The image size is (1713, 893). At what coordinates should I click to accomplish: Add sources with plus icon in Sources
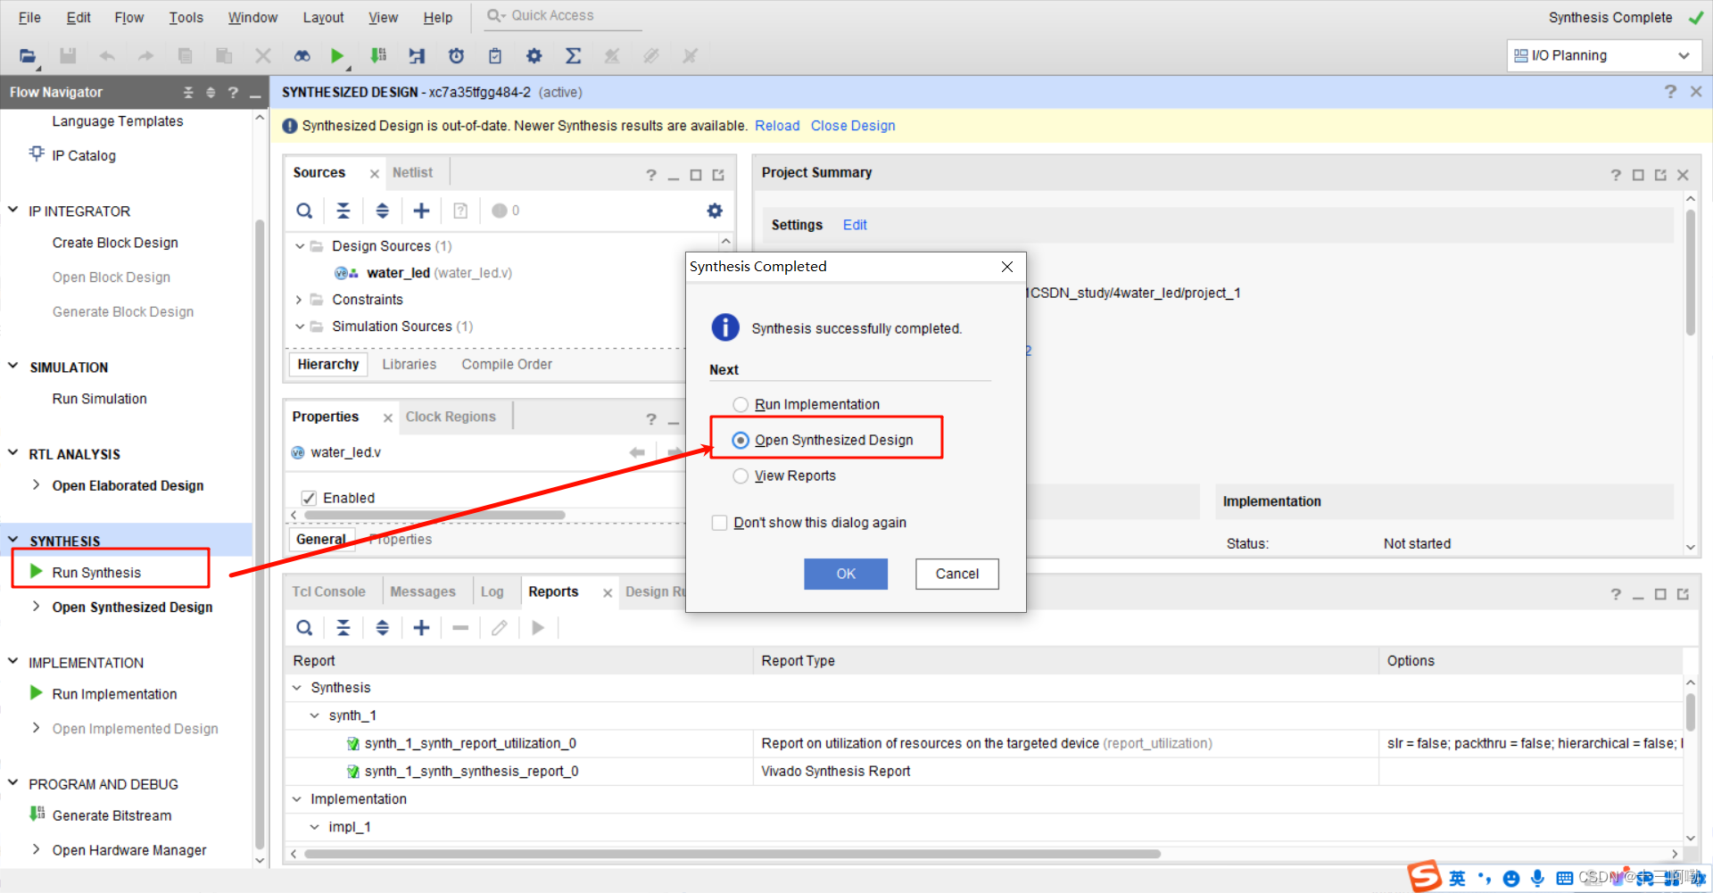point(421,211)
